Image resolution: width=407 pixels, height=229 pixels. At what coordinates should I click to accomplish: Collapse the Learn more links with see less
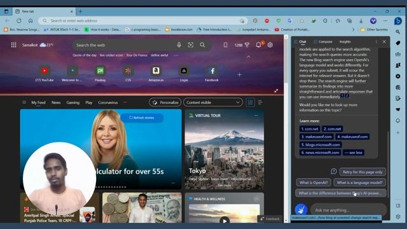tap(354, 153)
